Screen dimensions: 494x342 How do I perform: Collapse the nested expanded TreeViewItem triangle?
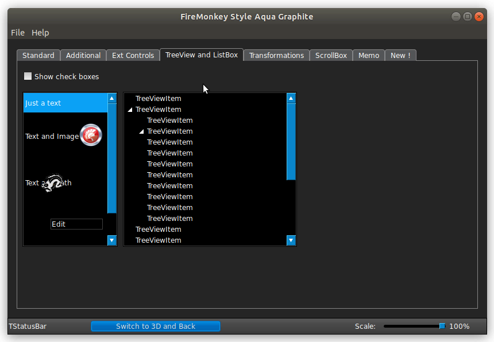point(141,131)
